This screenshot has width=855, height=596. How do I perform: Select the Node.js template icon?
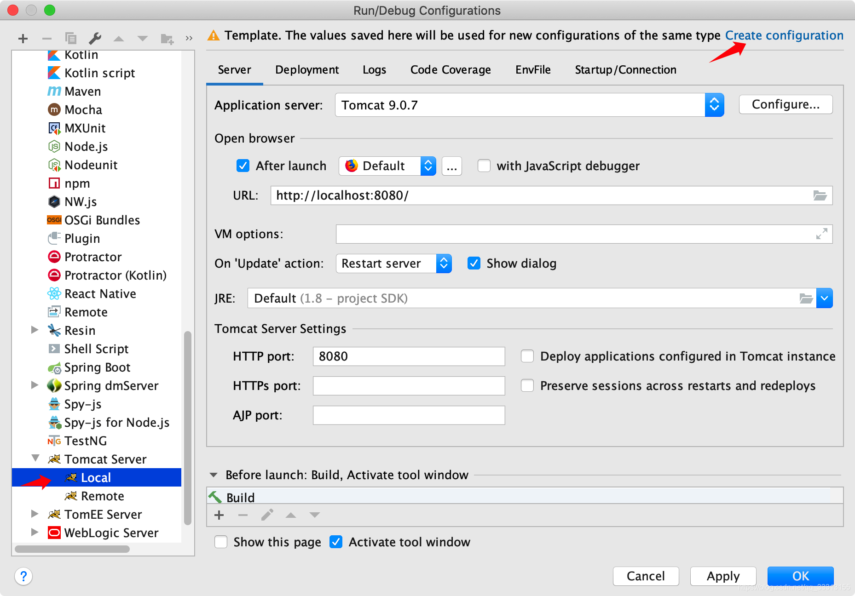(54, 146)
